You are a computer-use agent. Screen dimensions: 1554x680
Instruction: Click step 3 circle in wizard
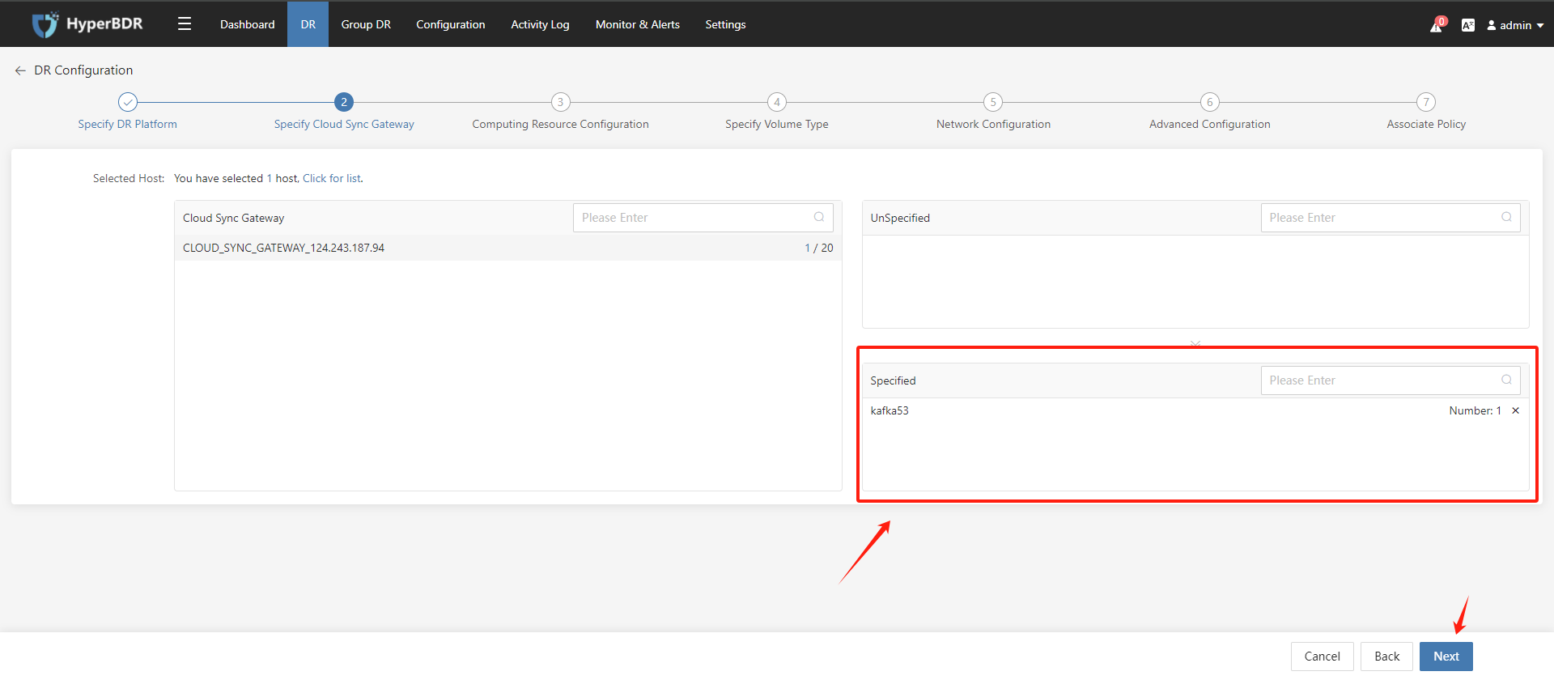pyautogui.click(x=560, y=102)
